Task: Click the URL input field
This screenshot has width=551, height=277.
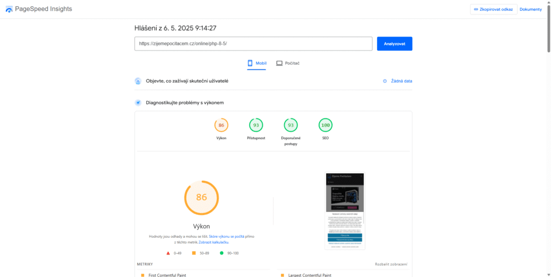Action: 253,44
